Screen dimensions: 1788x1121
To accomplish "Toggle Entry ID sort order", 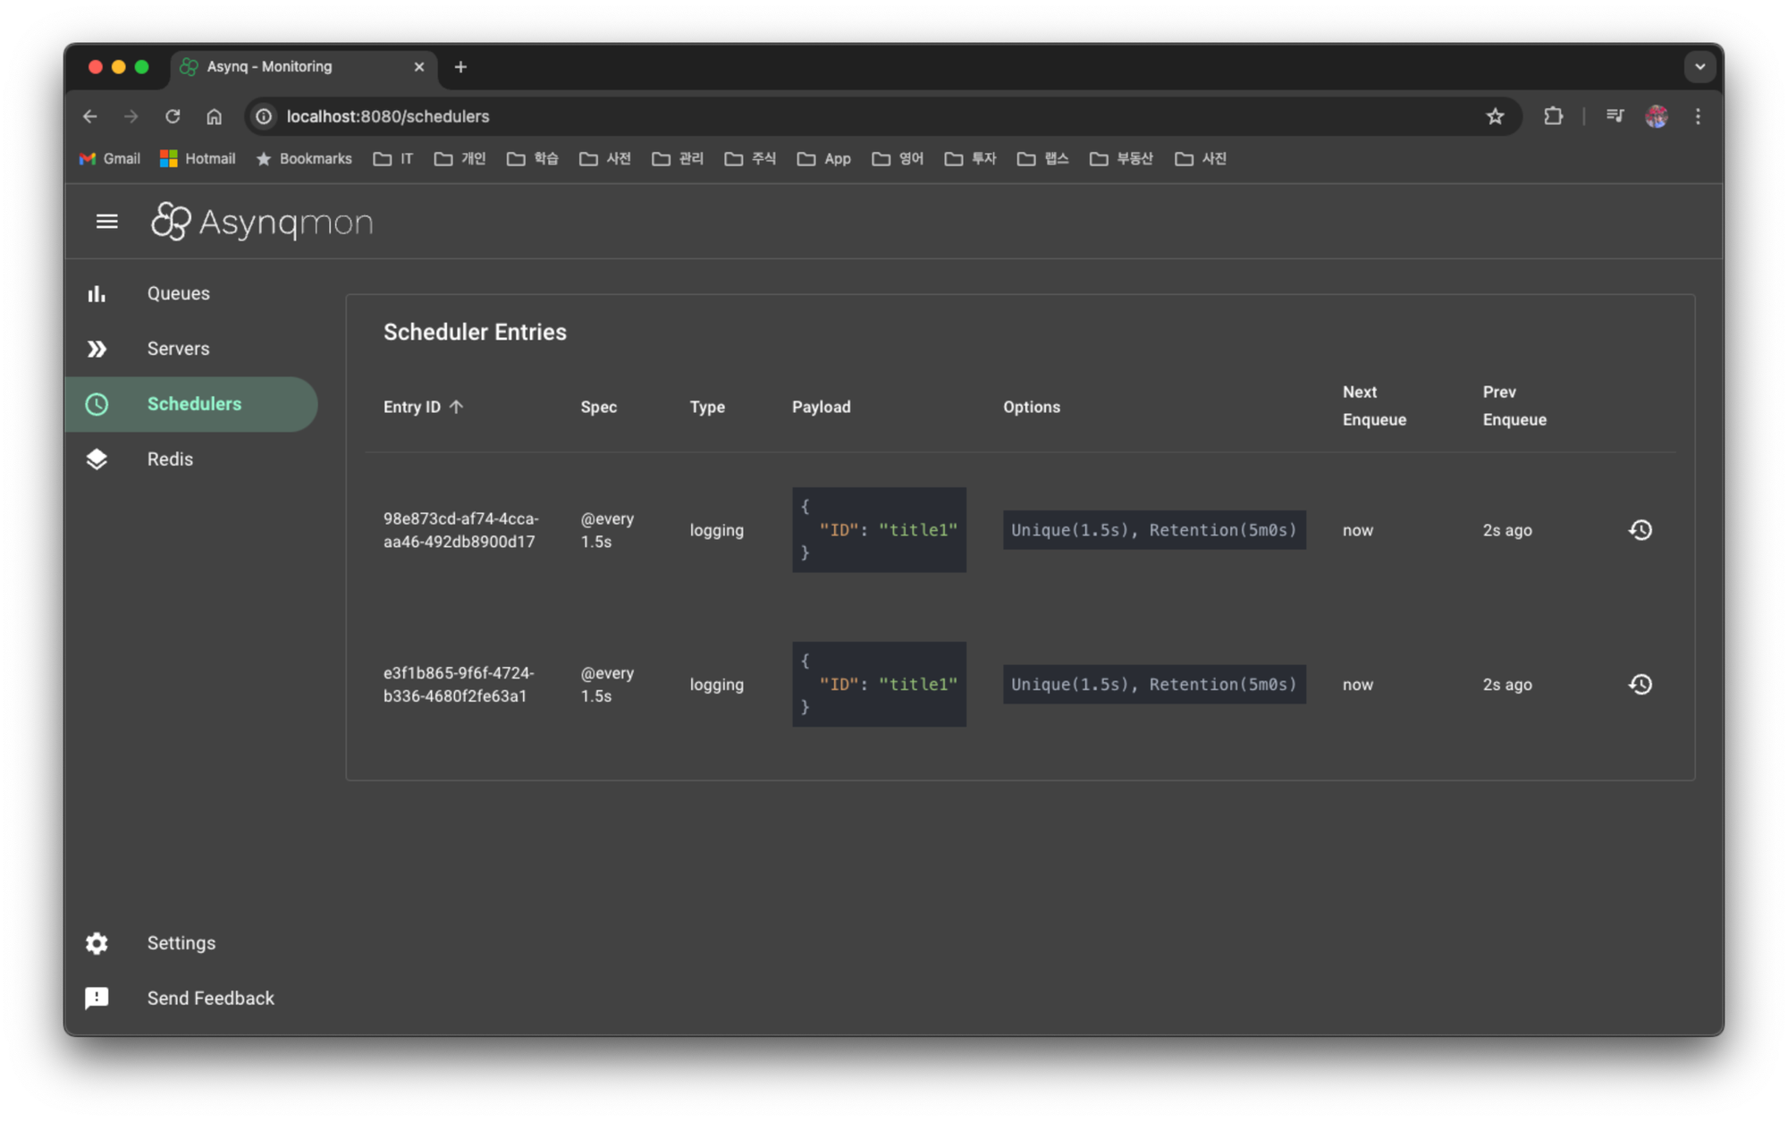I will click(424, 407).
